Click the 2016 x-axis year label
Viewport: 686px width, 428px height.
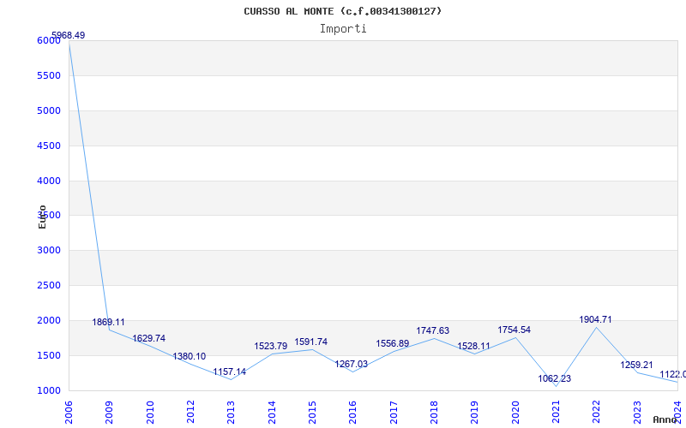click(x=352, y=412)
